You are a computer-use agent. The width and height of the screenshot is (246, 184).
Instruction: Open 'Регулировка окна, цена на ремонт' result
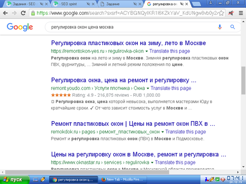click(x=123, y=80)
